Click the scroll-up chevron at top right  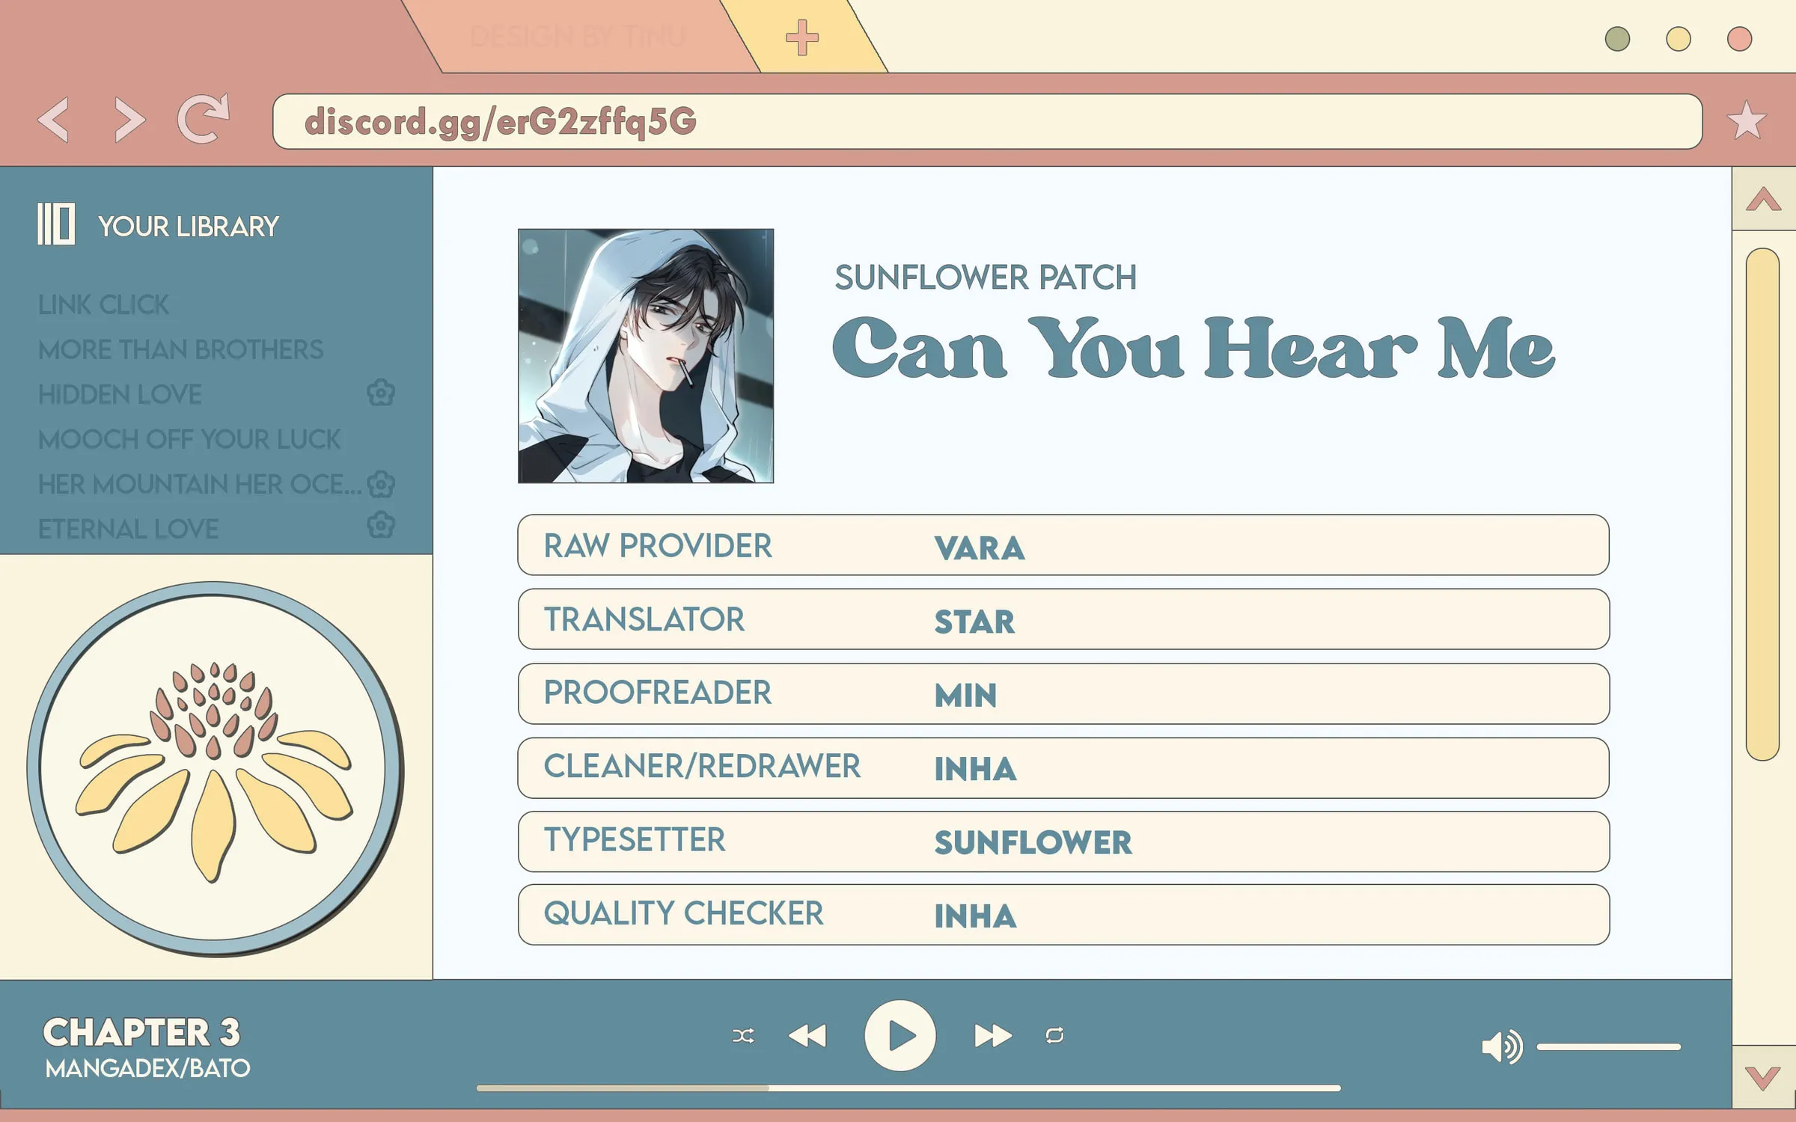click(1763, 199)
